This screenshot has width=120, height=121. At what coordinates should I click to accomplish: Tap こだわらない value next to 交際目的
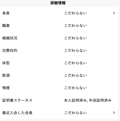75,51
